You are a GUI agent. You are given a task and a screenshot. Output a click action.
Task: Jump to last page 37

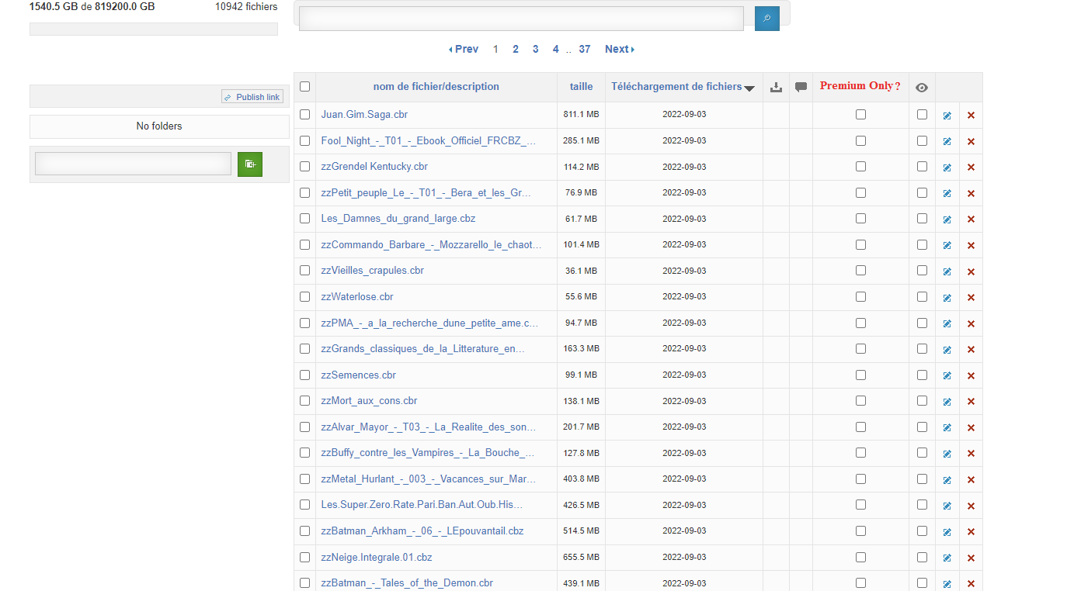585,49
